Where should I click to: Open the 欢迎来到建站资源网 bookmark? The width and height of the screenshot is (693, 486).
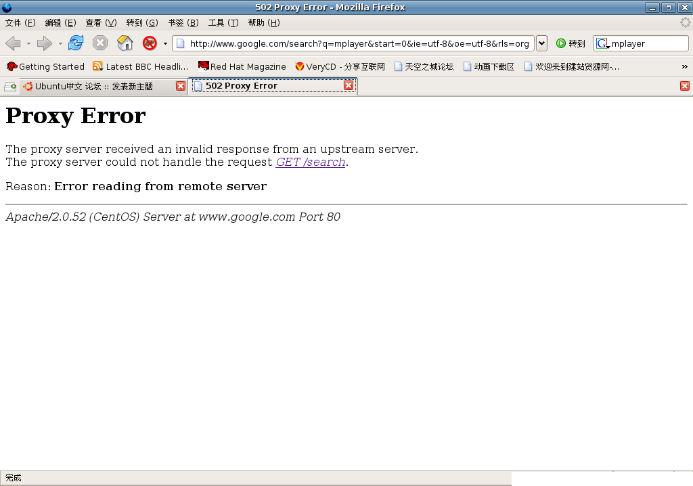[571, 66]
